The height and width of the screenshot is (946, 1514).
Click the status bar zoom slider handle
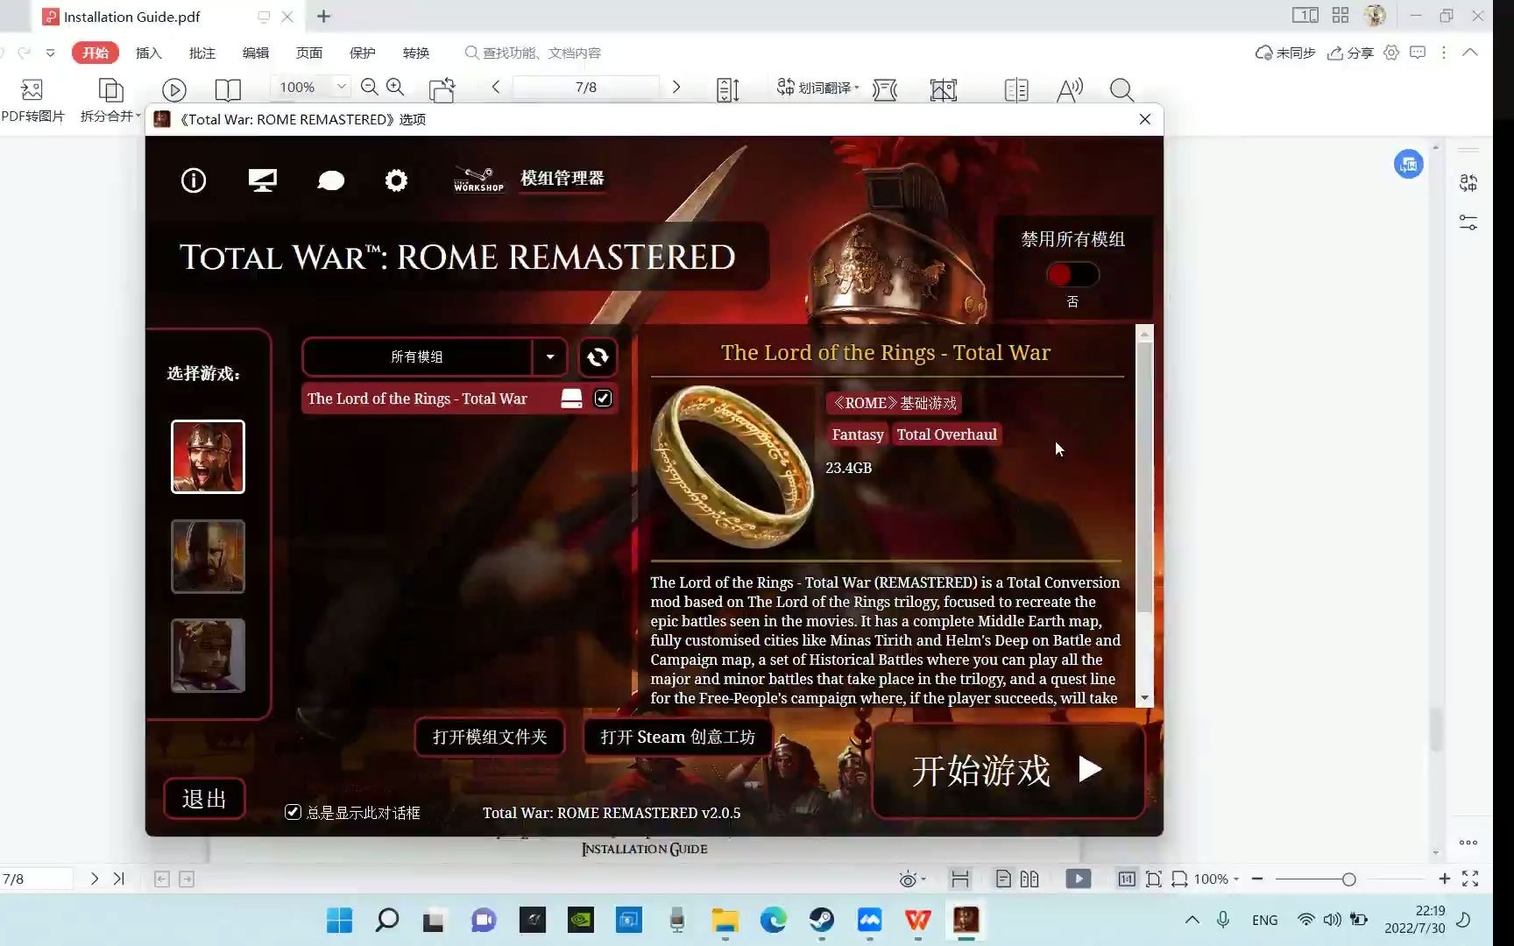tap(1348, 879)
